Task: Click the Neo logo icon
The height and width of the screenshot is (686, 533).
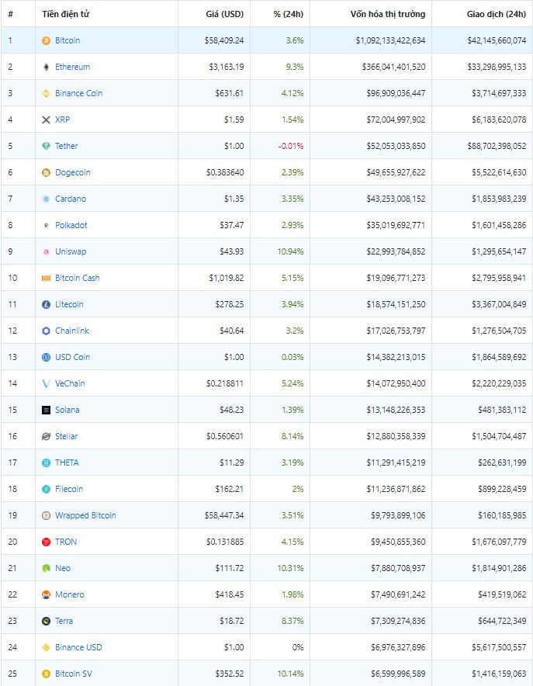Action: (46, 568)
